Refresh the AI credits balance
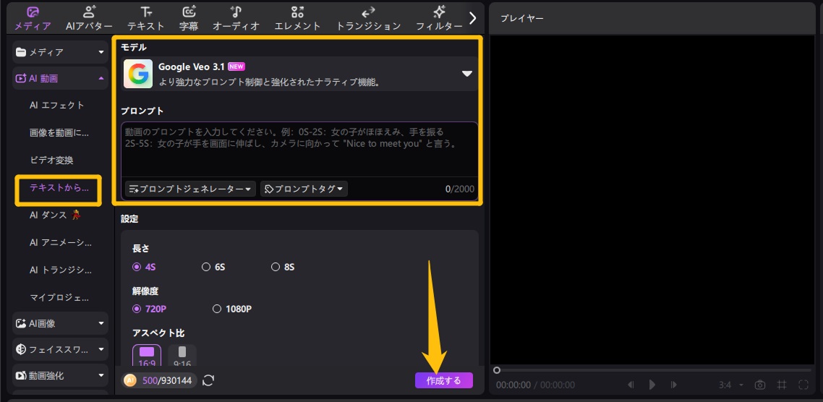 (208, 380)
